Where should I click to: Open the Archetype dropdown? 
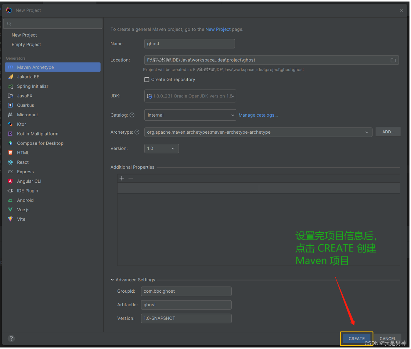pyautogui.click(x=258, y=132)
